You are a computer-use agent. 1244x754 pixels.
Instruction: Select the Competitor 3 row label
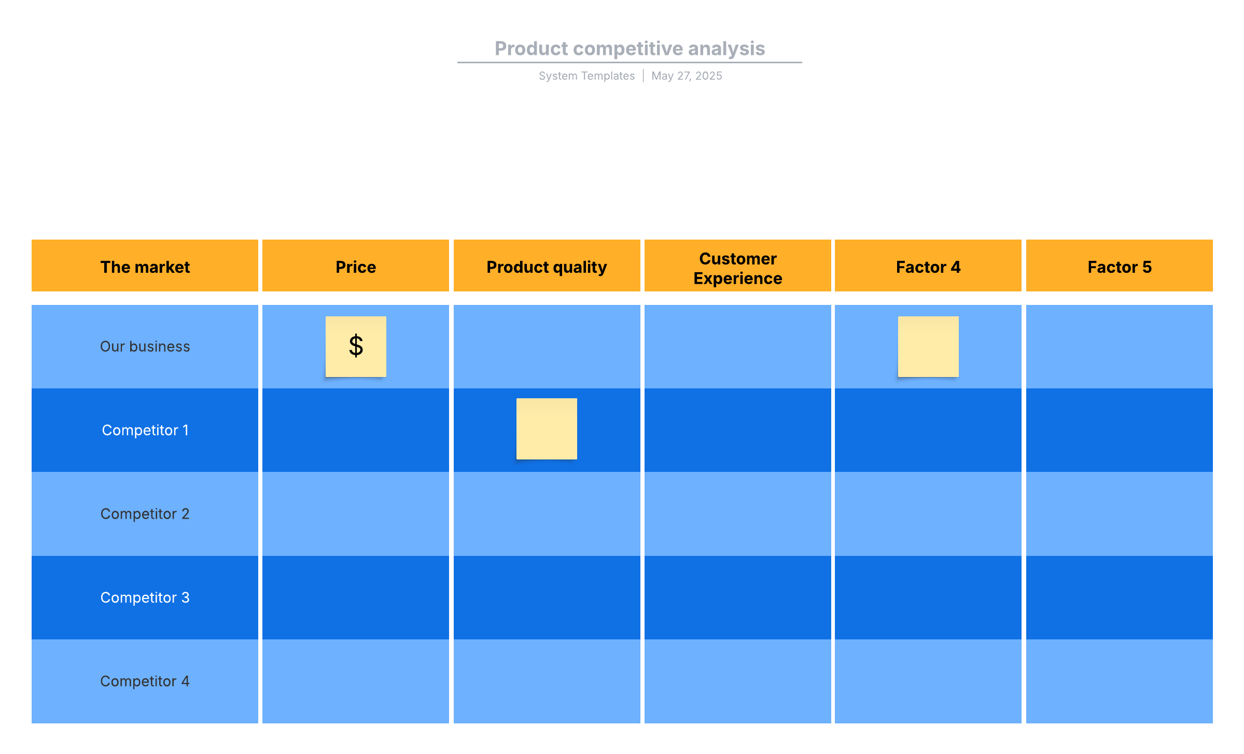coord(145,597)
